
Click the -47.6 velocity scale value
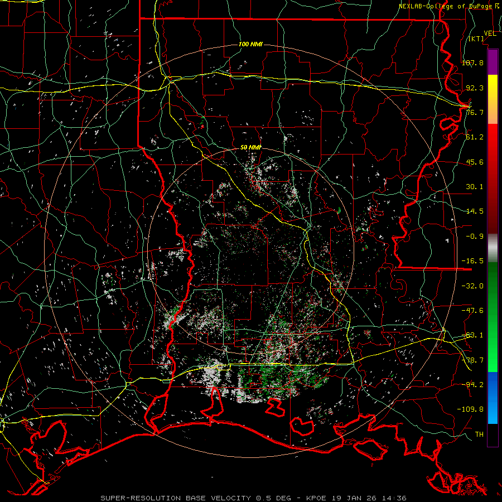pyautogui.click(x=472, y=311)
